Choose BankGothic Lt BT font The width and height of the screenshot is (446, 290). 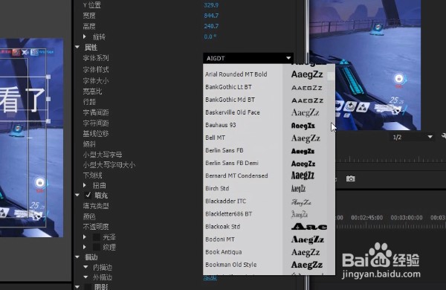click(228, 87)
